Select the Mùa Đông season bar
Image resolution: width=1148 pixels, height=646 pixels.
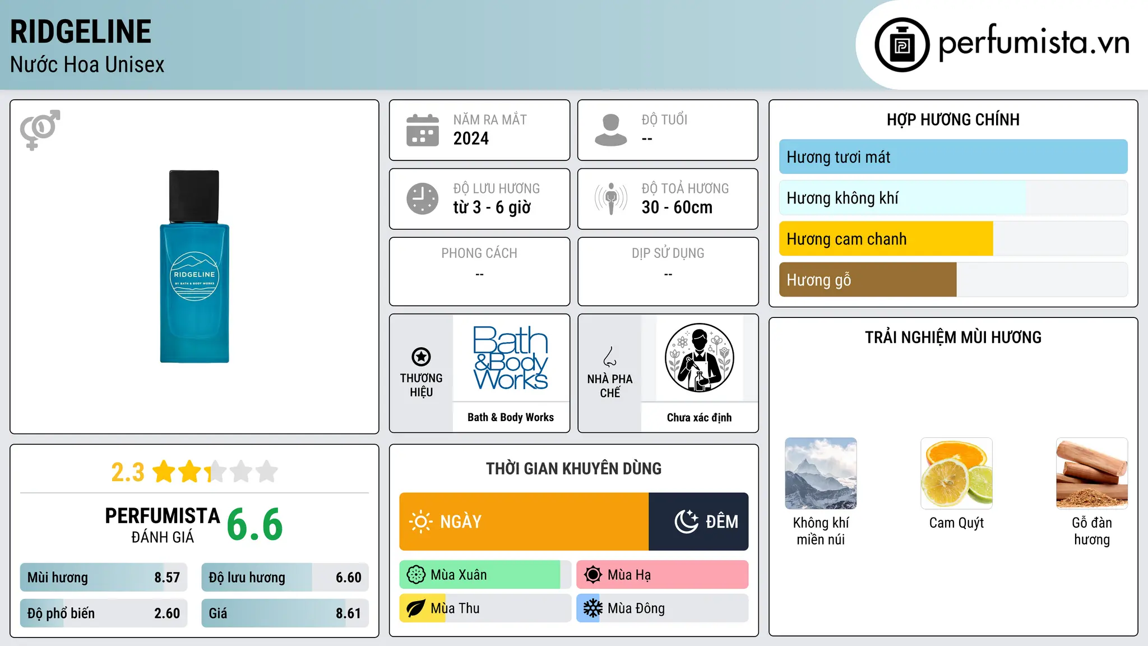[663, 608]
